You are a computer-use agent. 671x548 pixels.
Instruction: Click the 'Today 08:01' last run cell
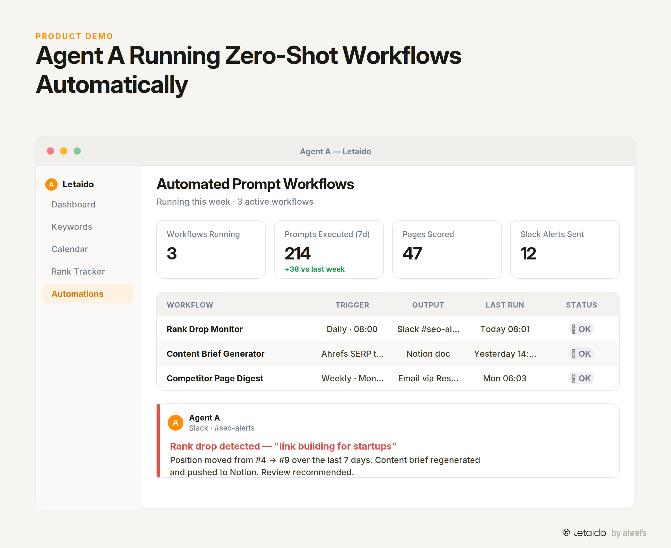[505, 329]
